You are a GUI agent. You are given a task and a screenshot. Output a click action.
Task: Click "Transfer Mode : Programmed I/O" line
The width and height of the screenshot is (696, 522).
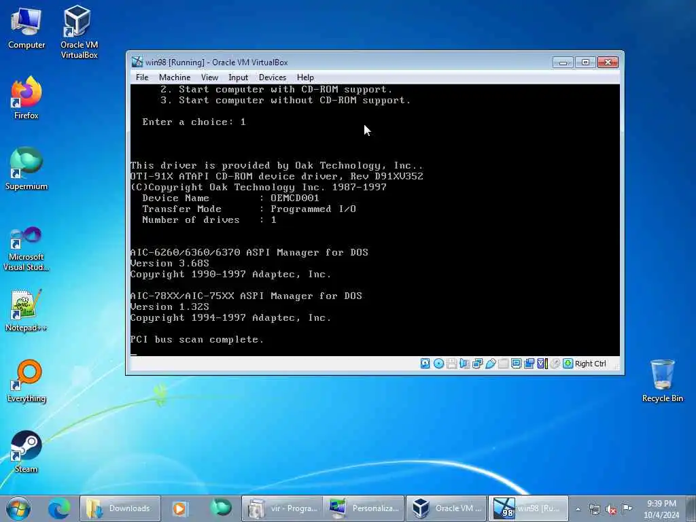[249, 209]
